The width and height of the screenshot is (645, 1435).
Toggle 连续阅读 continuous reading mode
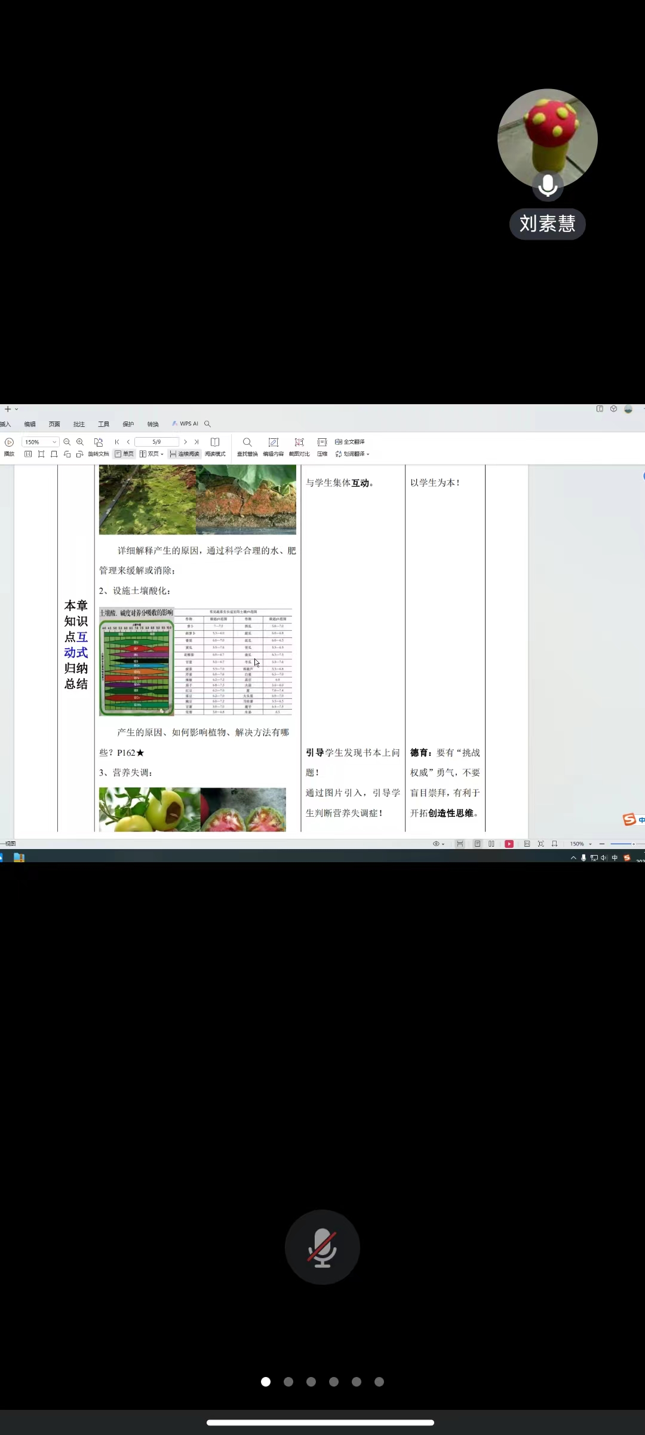tap(185, 454)
